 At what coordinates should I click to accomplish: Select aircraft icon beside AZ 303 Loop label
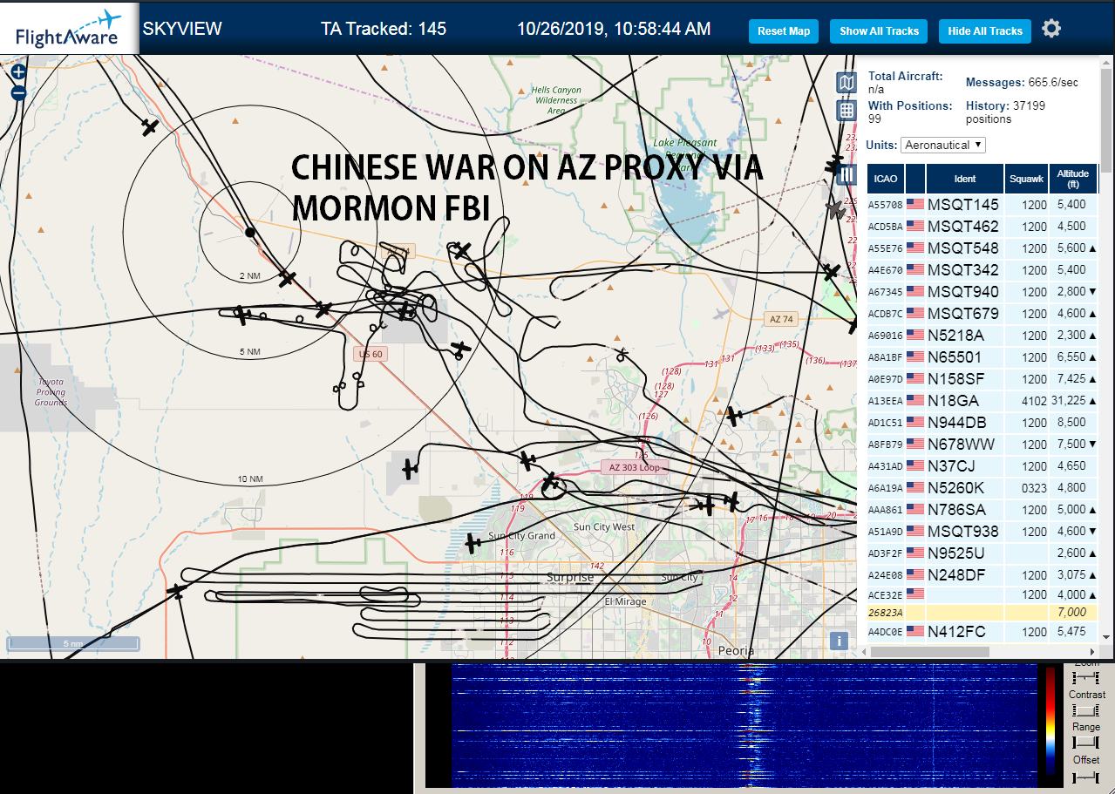point(550,482)
